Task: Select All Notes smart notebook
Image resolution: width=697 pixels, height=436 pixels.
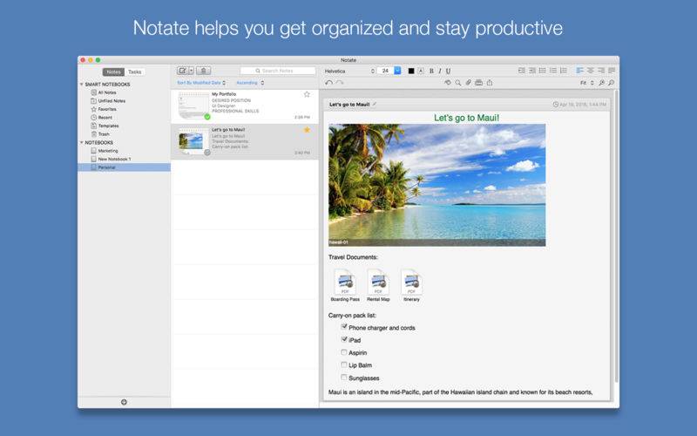Action: 103,92
